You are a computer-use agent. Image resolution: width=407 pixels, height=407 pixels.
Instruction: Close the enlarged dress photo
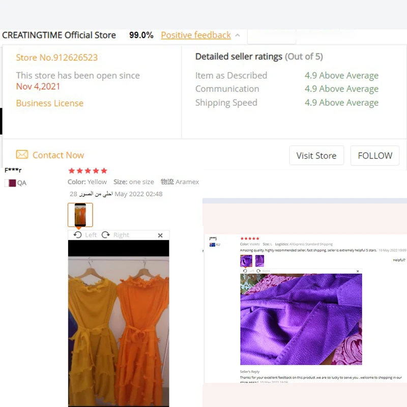(160, 236)
